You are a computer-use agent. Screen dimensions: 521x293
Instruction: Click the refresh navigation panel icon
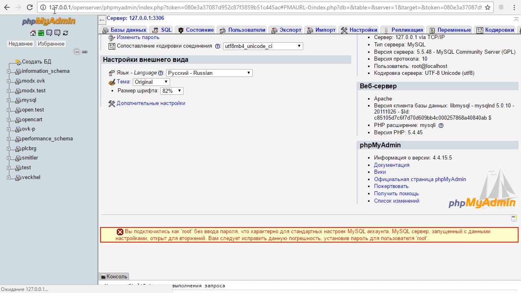[x=66, y=33]
